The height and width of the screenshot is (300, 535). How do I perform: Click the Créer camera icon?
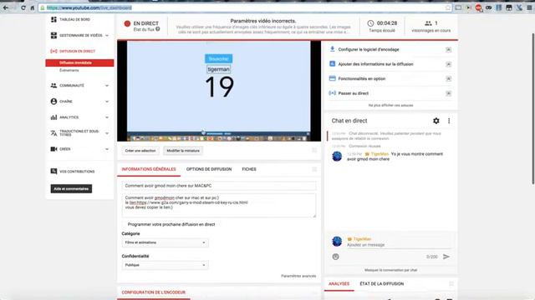(x=53, y=149)
